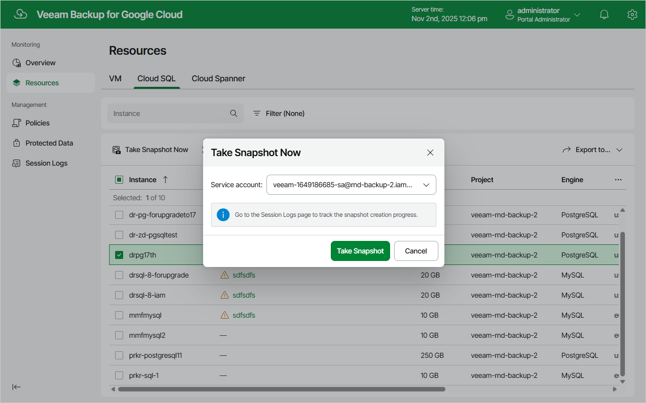This screenshot has height=403, width=646.
Task: Check the drsql-8-iam row checkbox
Action: click(119, 295)
